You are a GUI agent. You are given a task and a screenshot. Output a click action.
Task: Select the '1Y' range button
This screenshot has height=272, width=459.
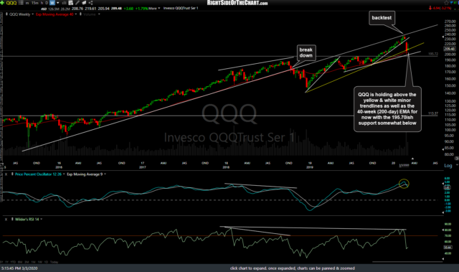click(7, 262)
